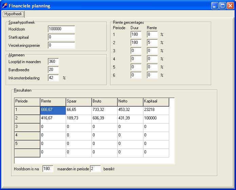Click the Netto cell 453,32

[130, 111]
